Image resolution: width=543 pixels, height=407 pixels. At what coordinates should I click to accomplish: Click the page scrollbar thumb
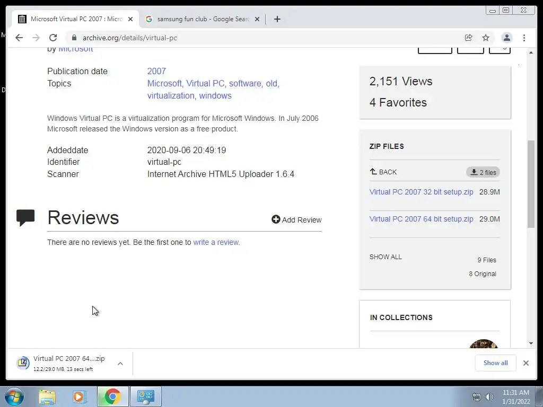click(x=531, y=184)
